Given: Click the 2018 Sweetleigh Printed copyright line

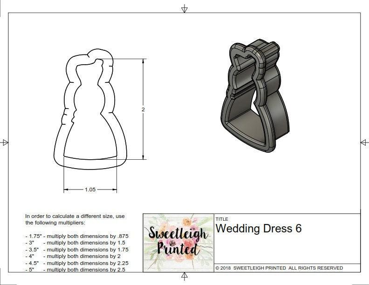Looking at the screenshot, I should [279, 268].
